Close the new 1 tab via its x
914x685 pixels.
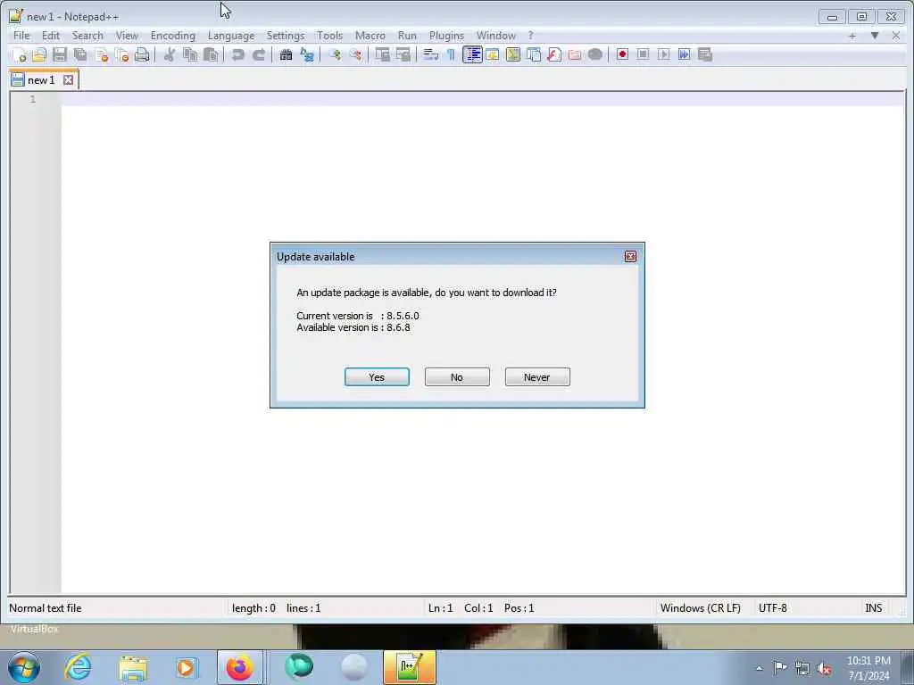pos(68,79)
